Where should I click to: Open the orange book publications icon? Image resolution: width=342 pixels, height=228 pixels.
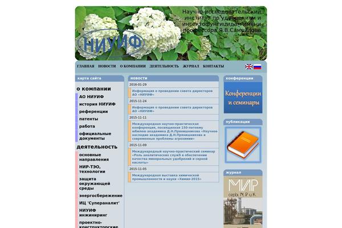(243, 145)
